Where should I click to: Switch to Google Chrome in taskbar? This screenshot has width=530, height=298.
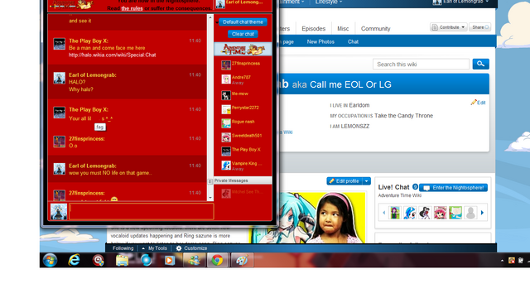coord(217,261)
